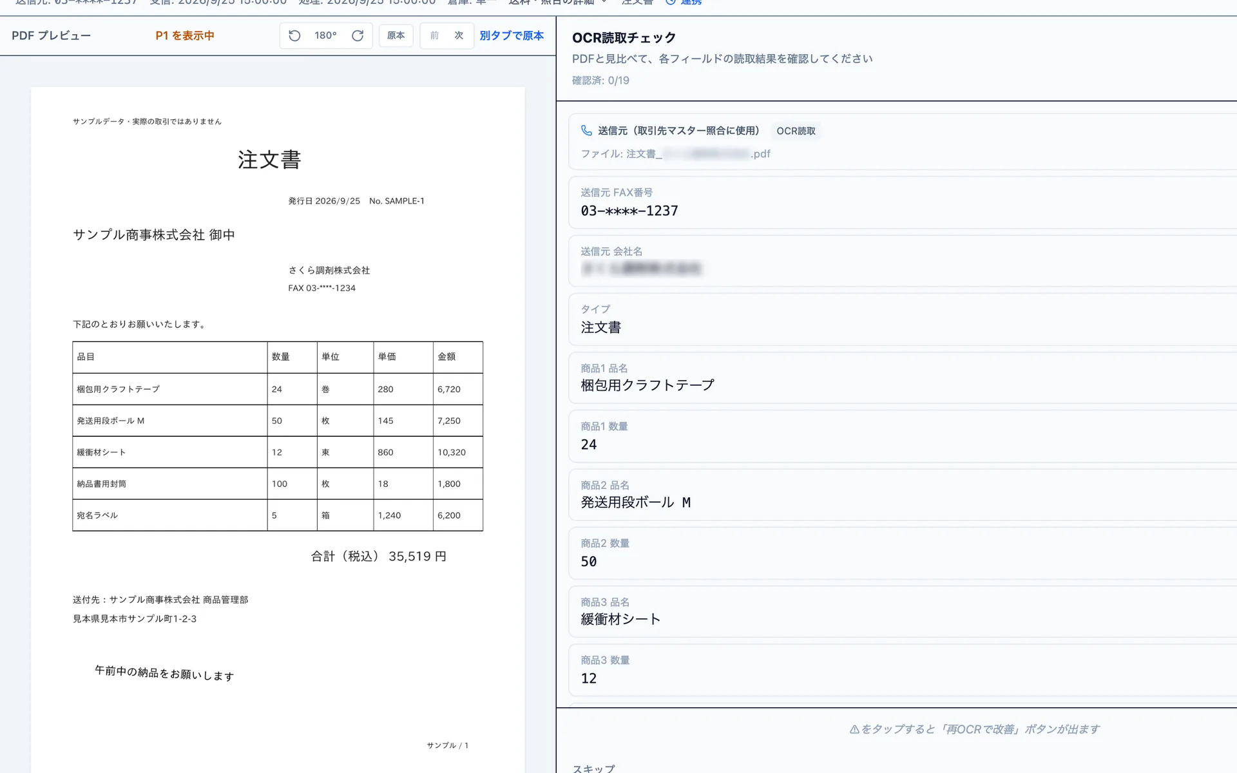Click the 商品3 品名 field 緩衝材シート

click(902, 611)
